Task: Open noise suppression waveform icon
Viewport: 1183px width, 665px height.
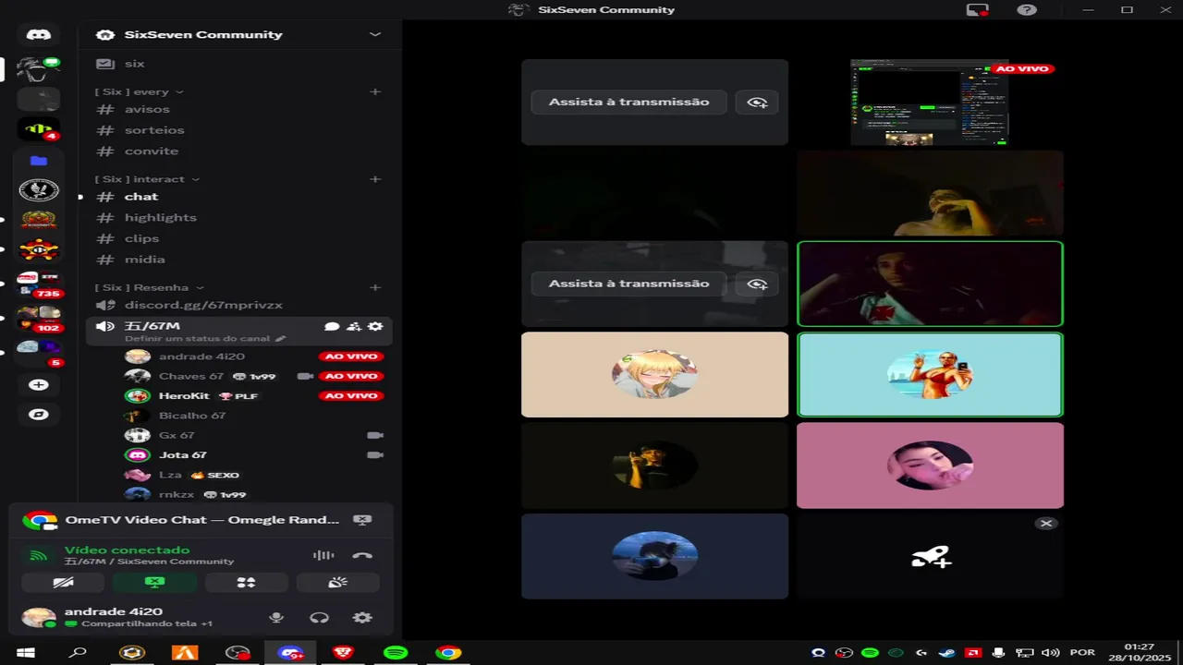Action: [x=323, y=555]
